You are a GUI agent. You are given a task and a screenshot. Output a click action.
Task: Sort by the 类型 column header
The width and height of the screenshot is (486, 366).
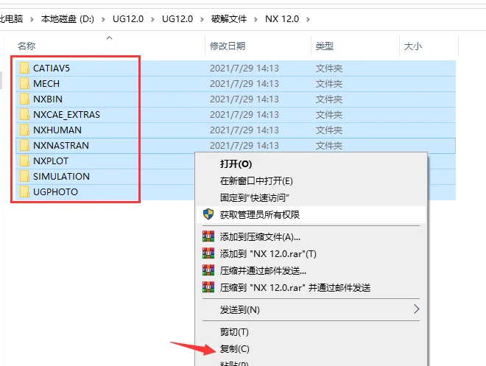(325, 46)
